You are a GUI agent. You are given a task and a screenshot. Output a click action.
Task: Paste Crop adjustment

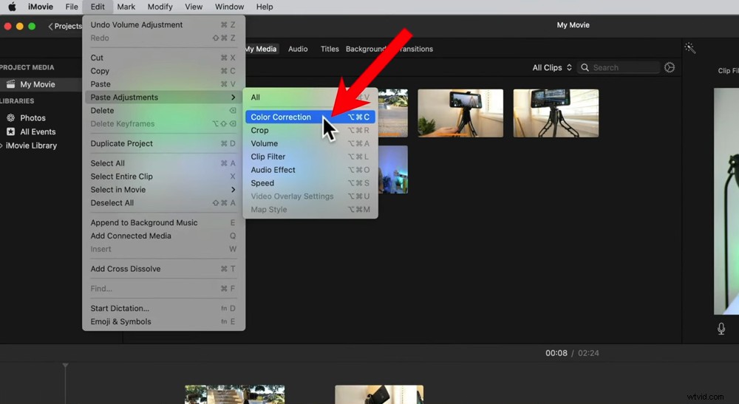click(x=310, y=130)
